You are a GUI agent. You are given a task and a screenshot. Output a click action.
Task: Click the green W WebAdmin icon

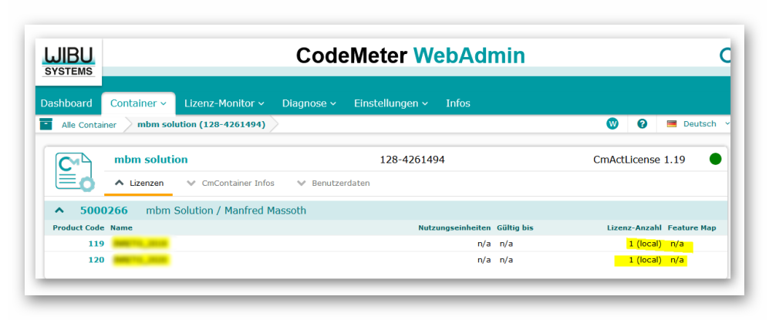pyautogui.click(x=613, y=124)
